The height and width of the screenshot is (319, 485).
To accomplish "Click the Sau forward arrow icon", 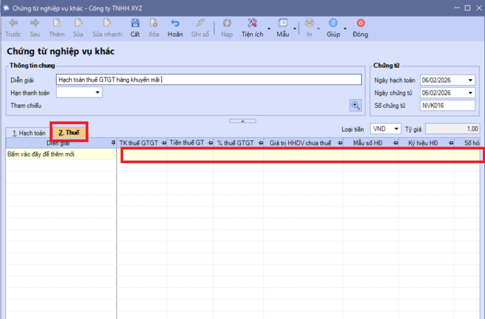I will (35, 24).
